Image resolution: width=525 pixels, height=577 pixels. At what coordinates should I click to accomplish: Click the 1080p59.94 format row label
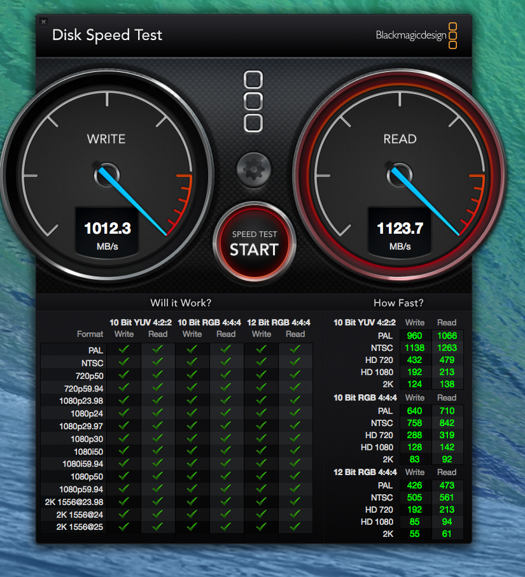click(x=81, y=489)
